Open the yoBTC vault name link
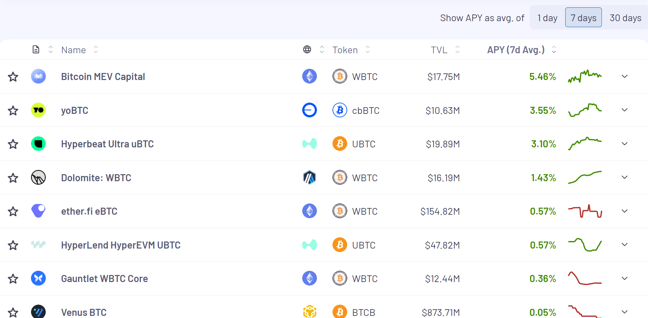 tap(75, 110)
